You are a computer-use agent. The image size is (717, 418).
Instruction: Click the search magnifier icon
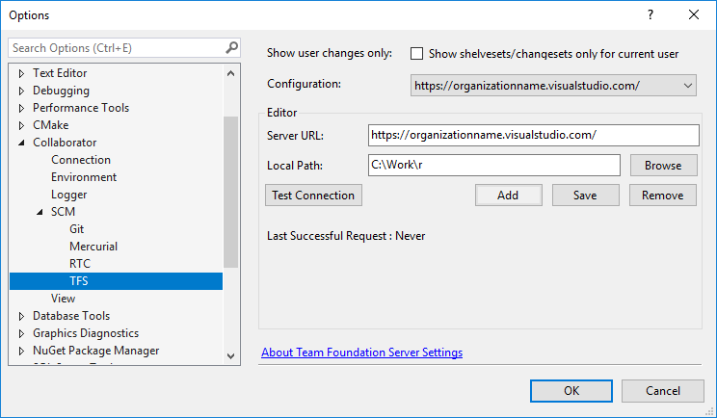point(231,47)
